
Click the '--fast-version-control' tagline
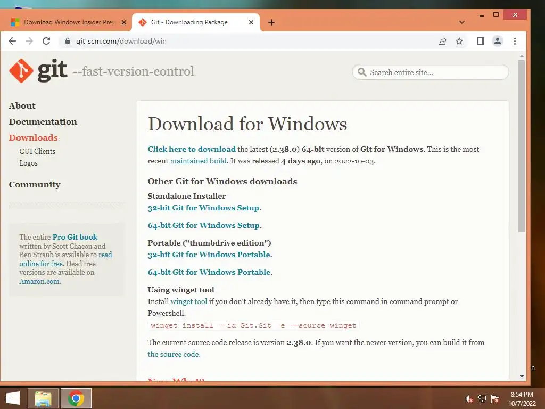pyautogui.click(x=133, y=71)
